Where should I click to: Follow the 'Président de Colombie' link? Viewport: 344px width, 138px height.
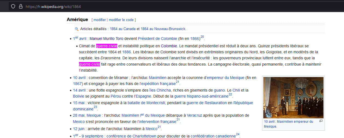coord(157,39)
